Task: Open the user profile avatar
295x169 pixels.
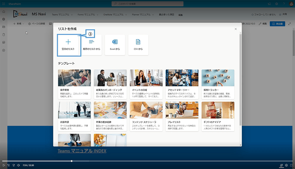Action: [291, 4]
